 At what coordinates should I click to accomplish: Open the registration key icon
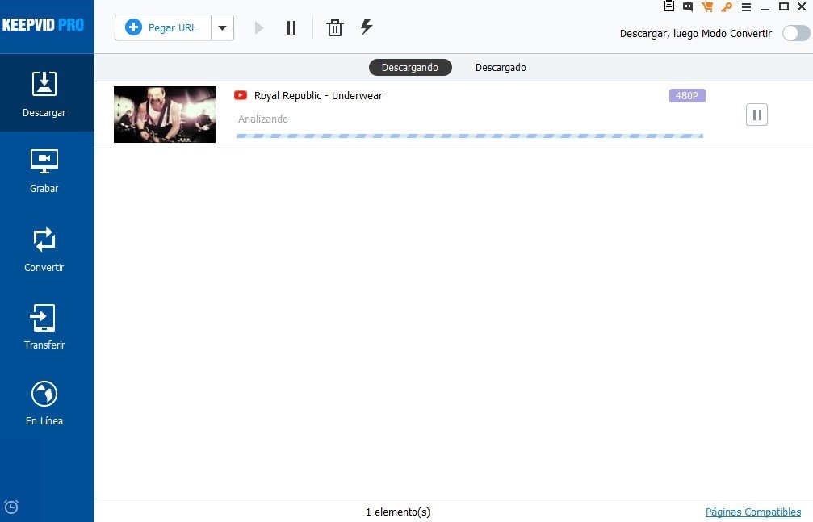(727, 6)
